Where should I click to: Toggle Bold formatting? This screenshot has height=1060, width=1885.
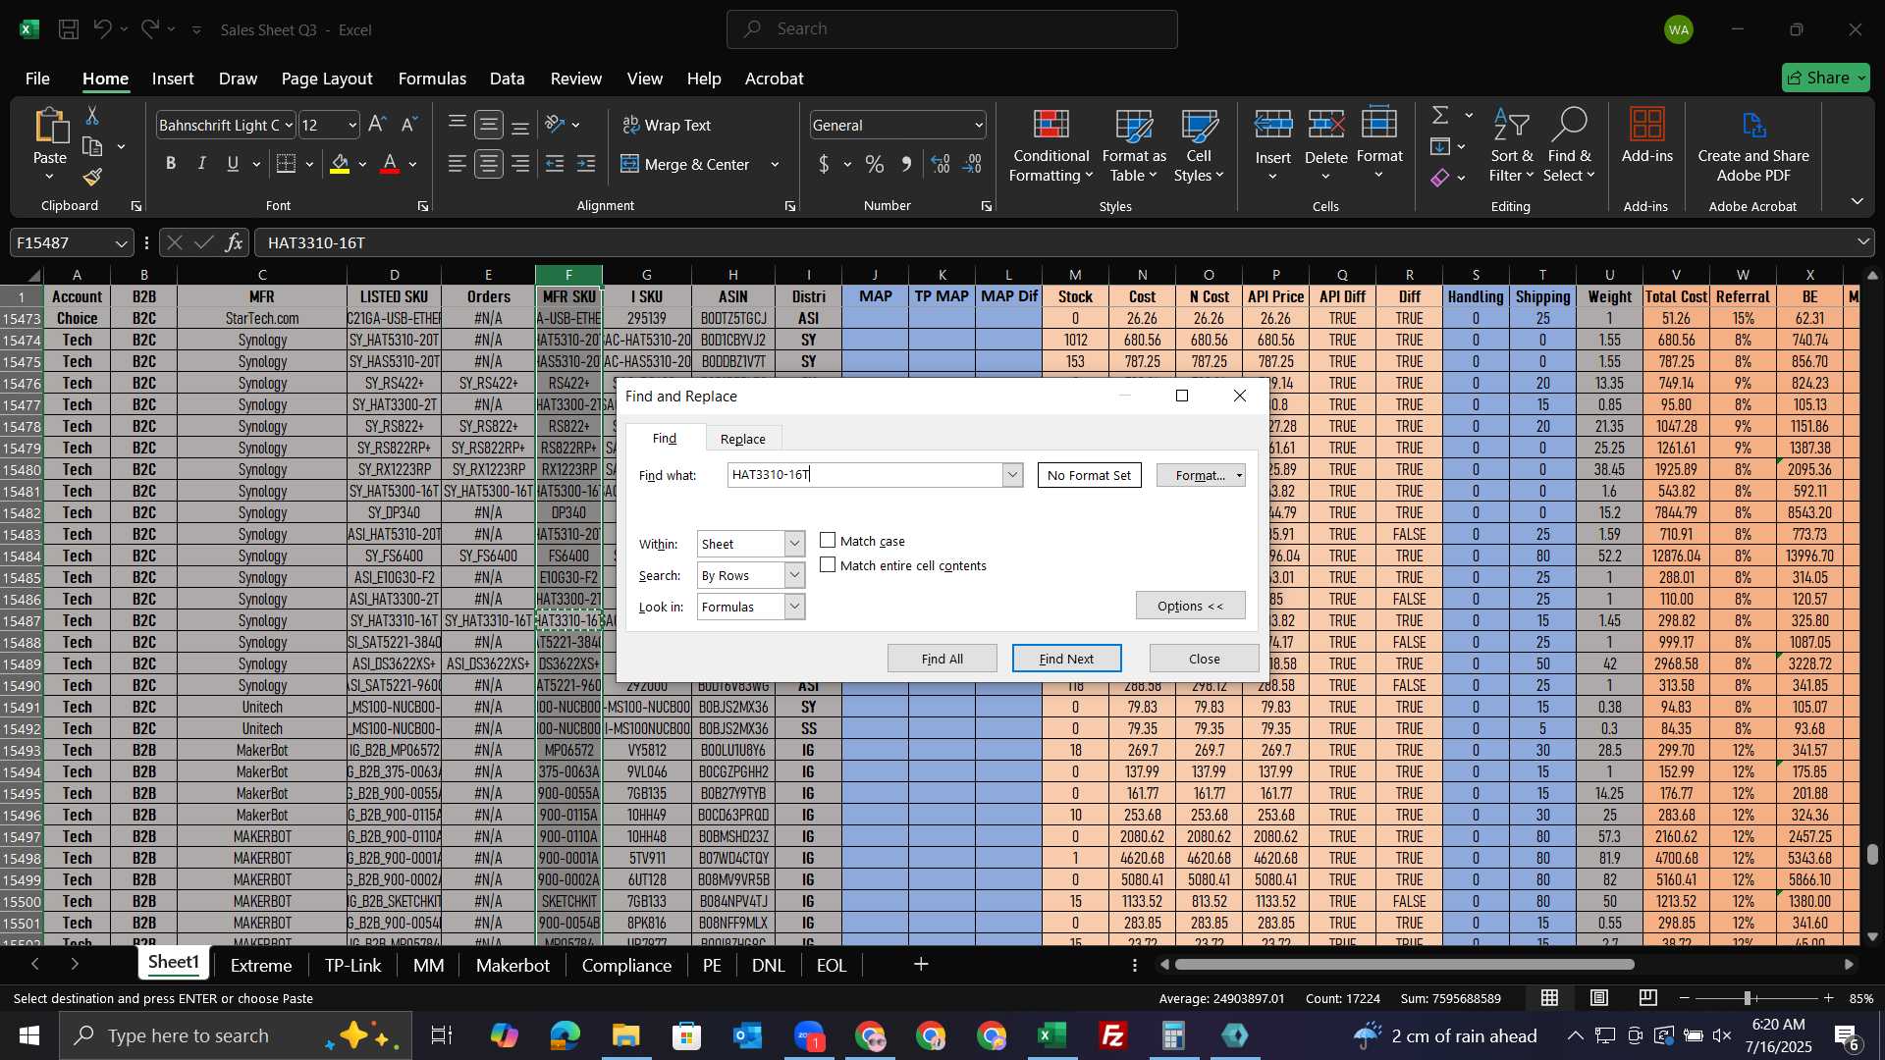click(171, 164)
